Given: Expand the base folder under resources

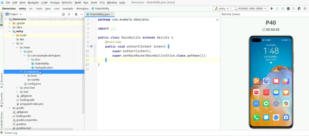Looking at the screenshot, I should 24,76.
